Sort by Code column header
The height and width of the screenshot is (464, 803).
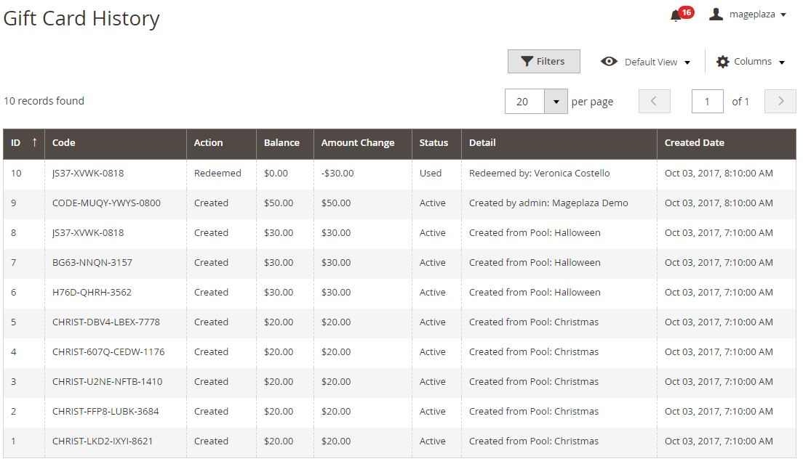64,143
